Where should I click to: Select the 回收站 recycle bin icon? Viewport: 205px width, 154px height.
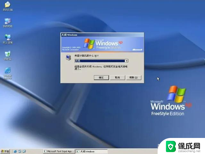8,56
